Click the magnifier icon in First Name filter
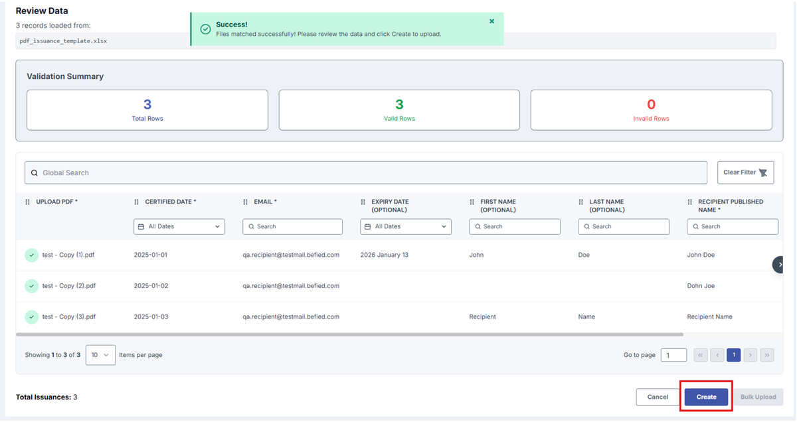The image size is (797, 422). 477,226
